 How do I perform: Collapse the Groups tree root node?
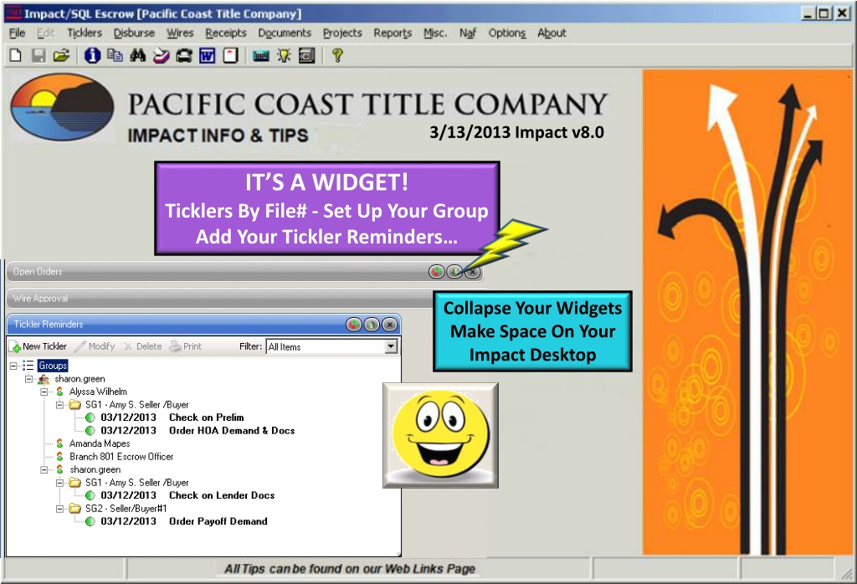point(13,366)
